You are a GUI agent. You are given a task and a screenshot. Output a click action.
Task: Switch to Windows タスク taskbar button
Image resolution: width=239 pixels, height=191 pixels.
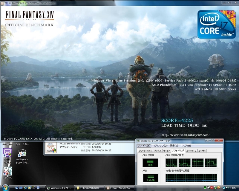60,188
